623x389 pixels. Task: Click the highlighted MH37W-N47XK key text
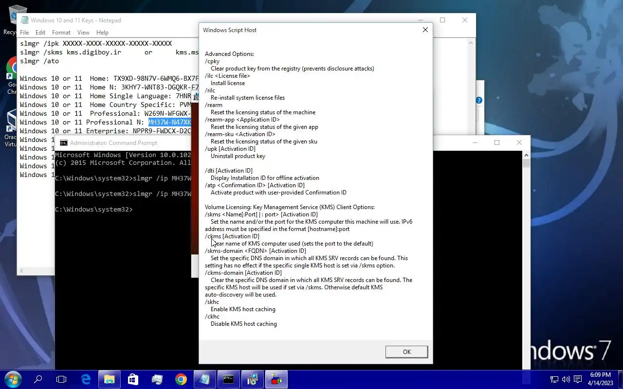tap(170, 122)
